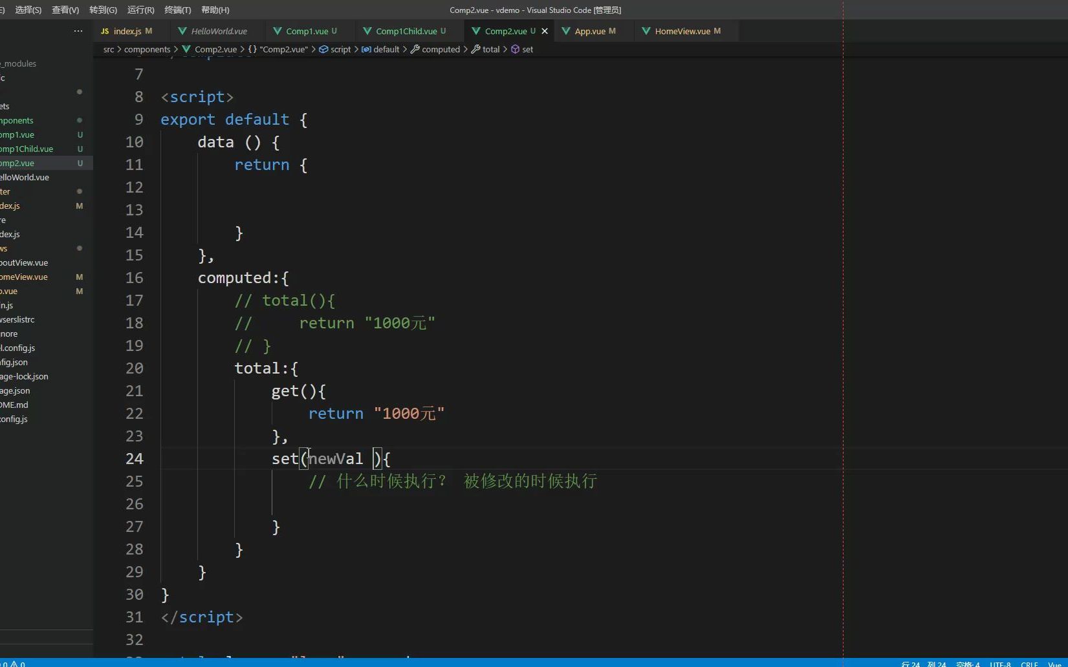This screenshot has width=1068, height=667.
Task: Place cursor on "computed:{" code line
Action: [243, 278]
